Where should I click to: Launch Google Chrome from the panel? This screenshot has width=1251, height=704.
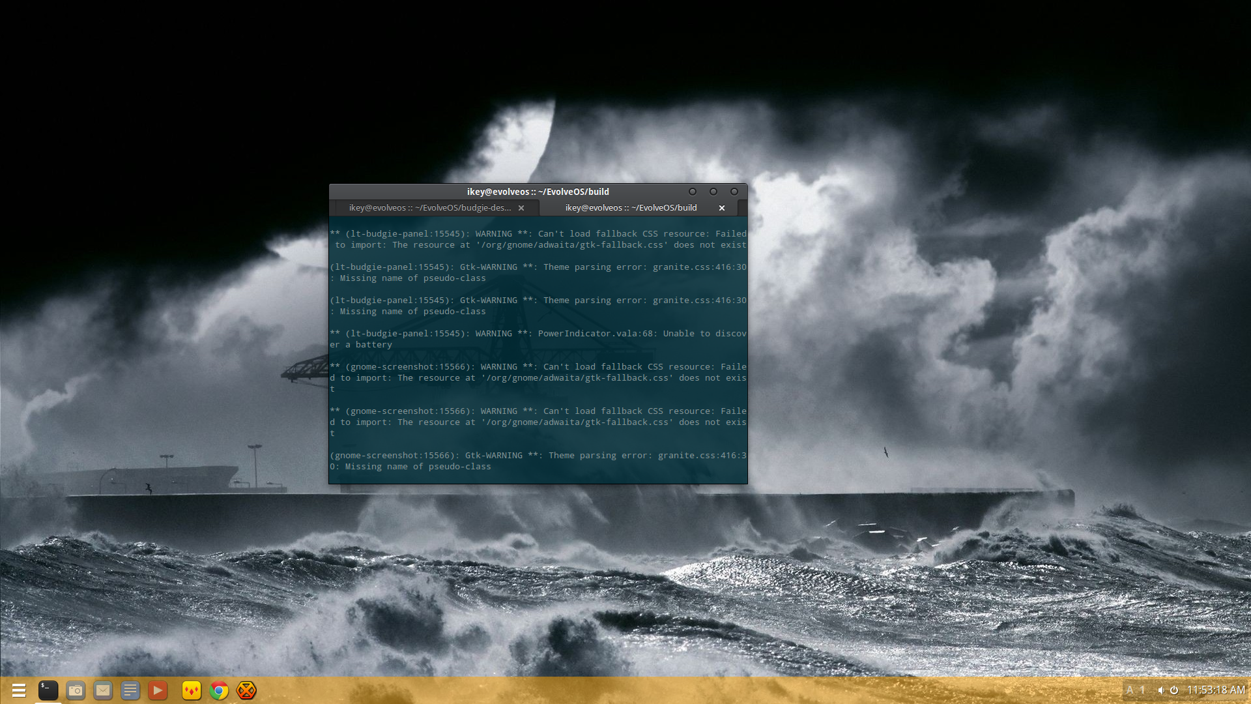pyautogui.click(x=219, y=690)
